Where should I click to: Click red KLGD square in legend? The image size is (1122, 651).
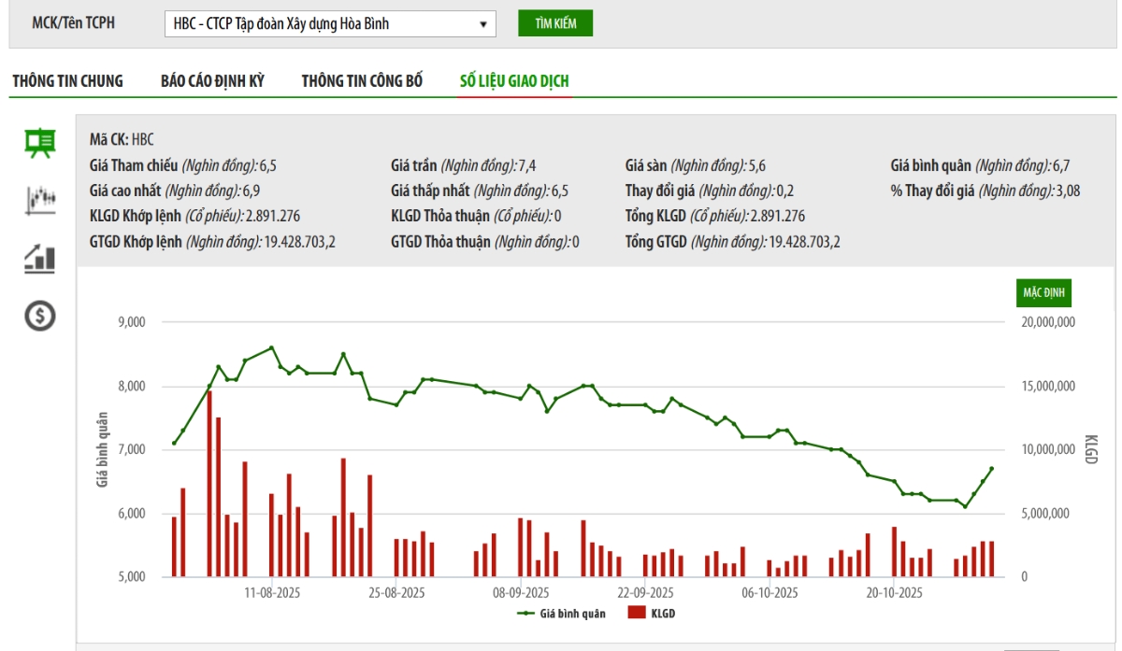coord(637,614)
